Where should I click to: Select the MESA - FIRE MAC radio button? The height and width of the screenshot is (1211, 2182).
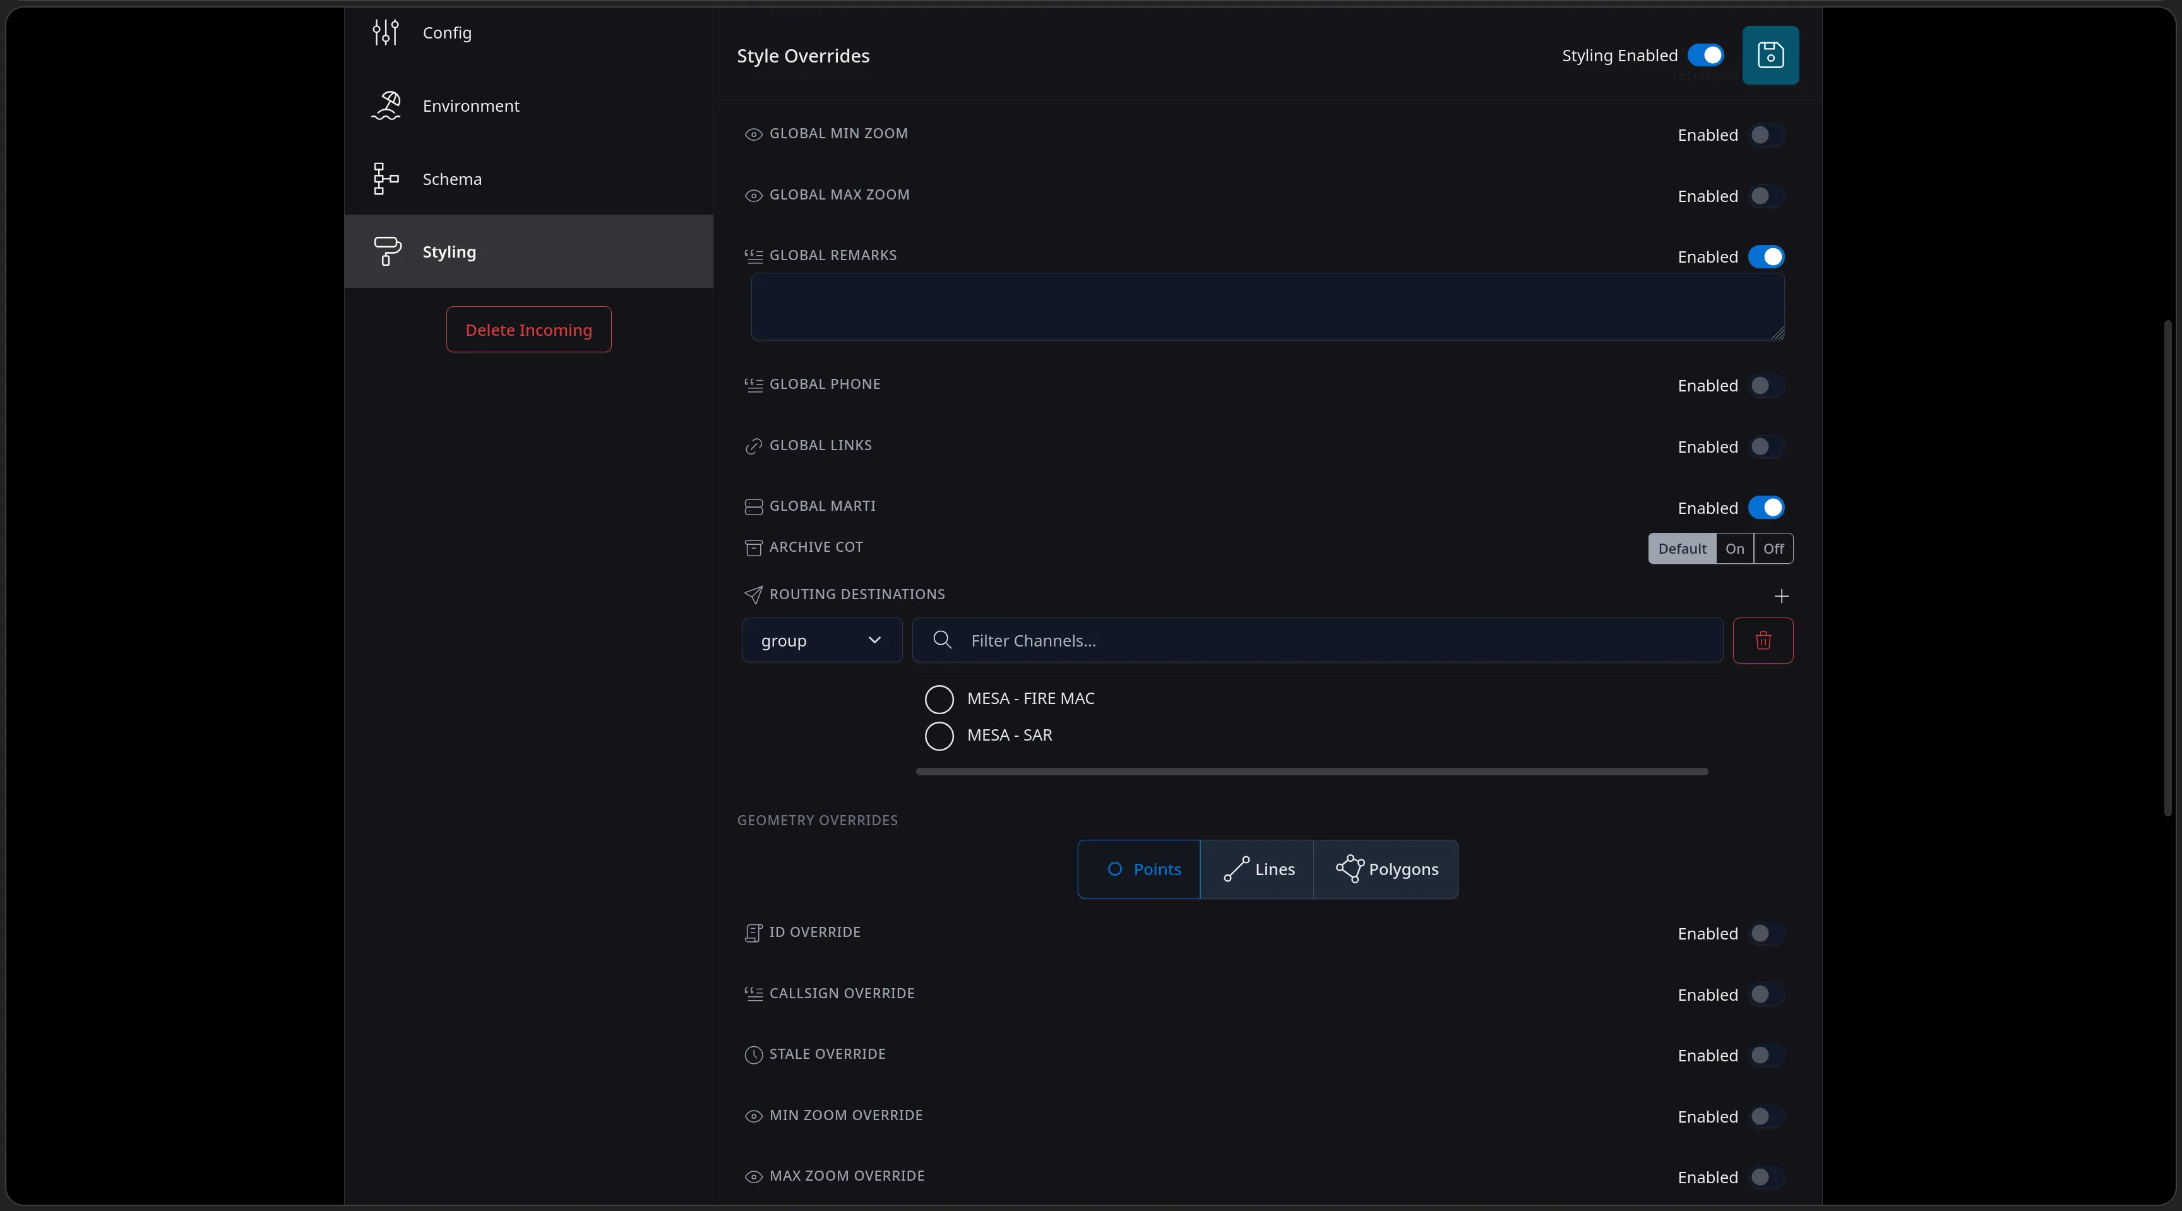pyautogui.click(x=939, y=699)
